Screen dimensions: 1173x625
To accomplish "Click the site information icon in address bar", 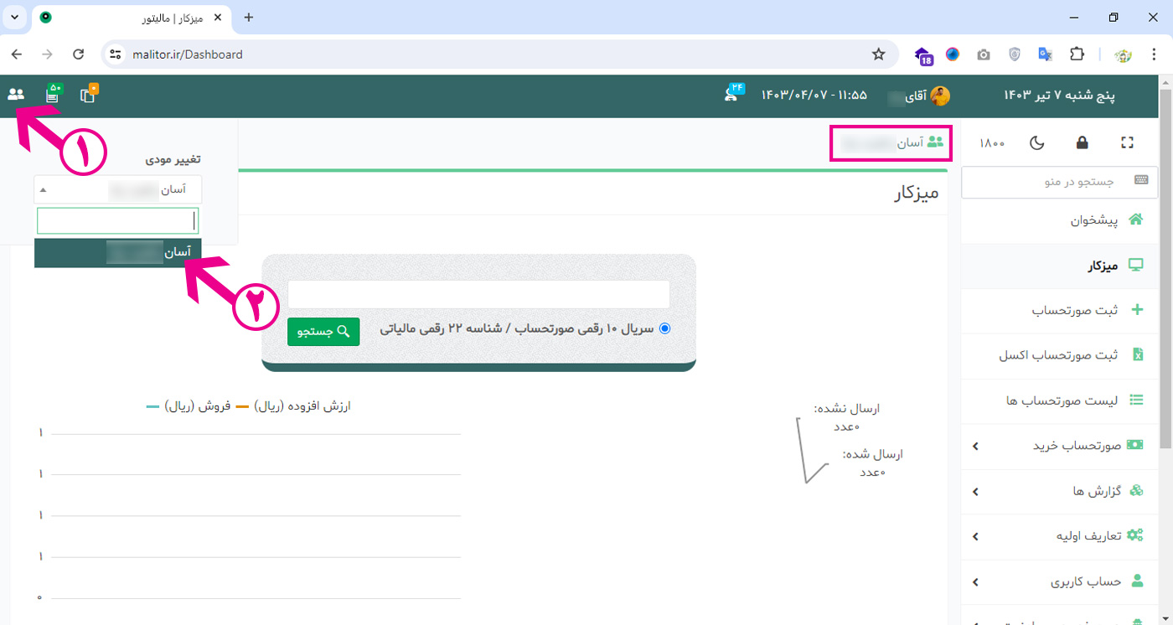I will click(x=116, y=54).
